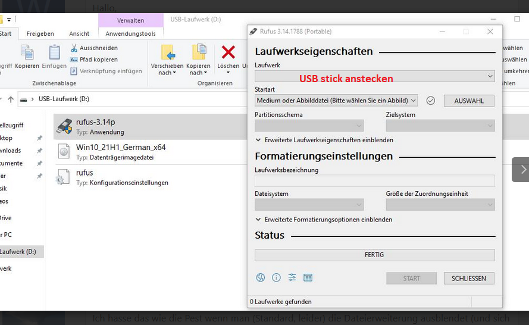Click SCHLIESSEN button in Rufus

(x=469, y=279)
